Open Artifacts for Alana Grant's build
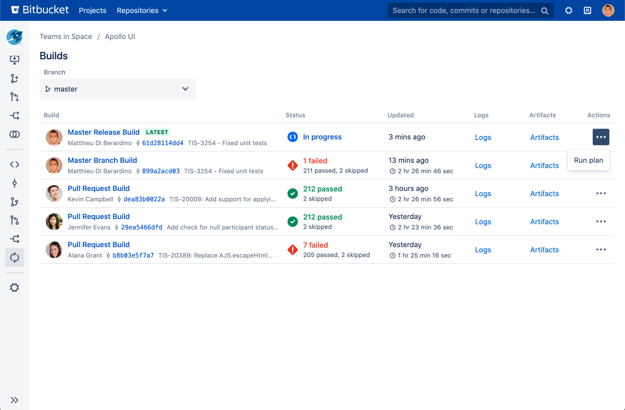This screenshot has height=410, width=625. 545,250
